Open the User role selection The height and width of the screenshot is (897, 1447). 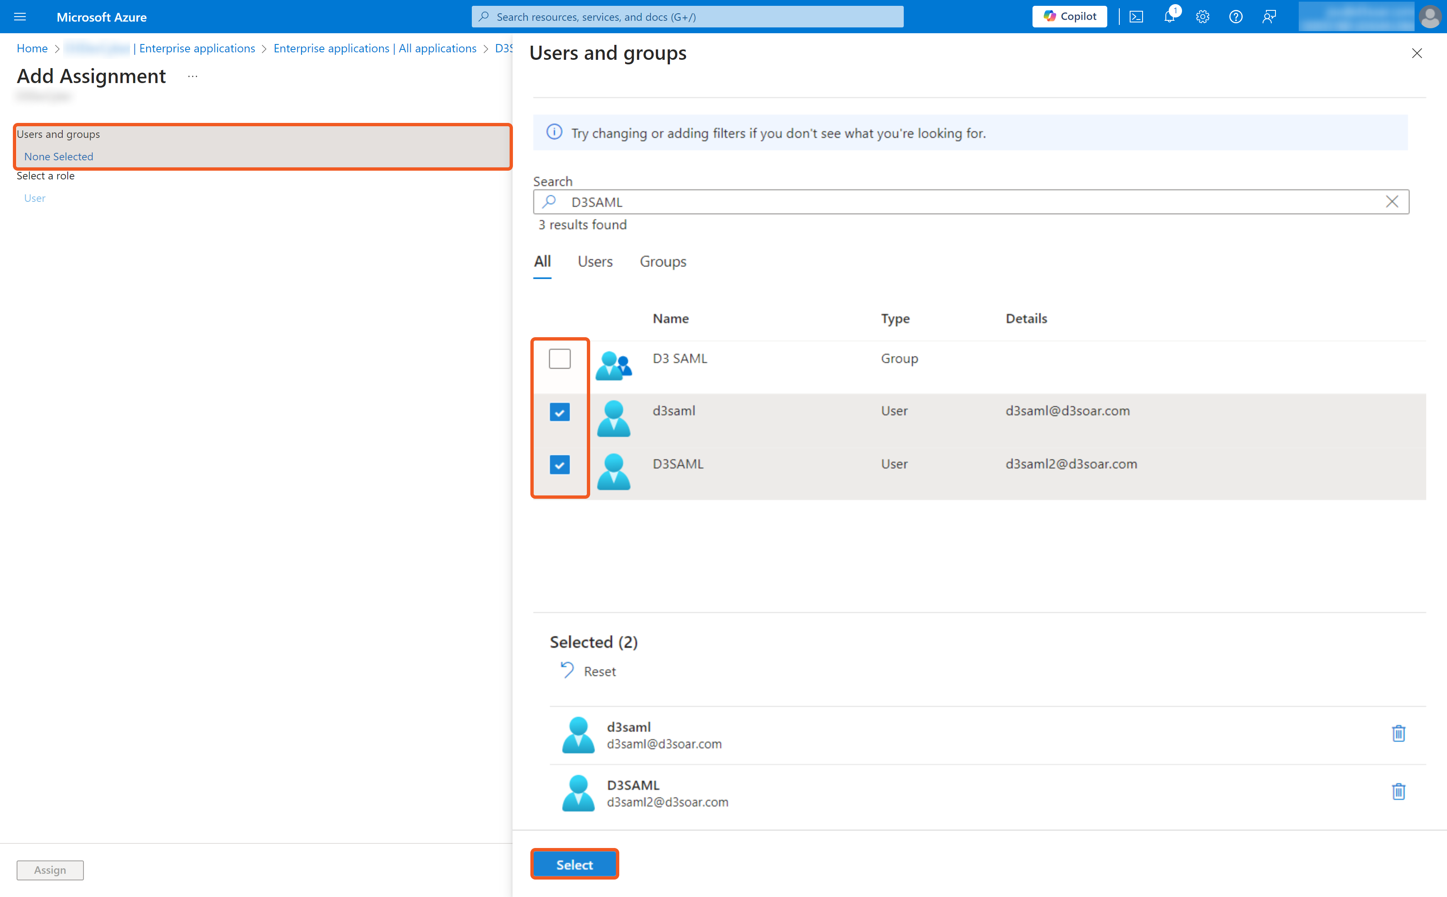[x=34, y=198]
